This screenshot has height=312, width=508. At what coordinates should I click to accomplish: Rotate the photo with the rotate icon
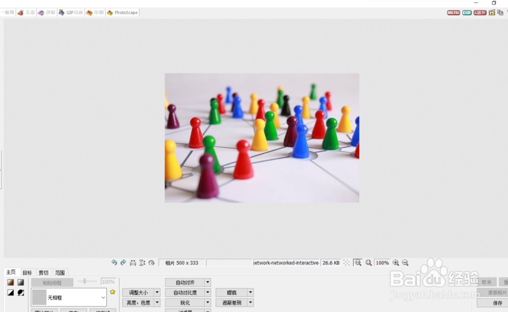click(x=151, y=263)
